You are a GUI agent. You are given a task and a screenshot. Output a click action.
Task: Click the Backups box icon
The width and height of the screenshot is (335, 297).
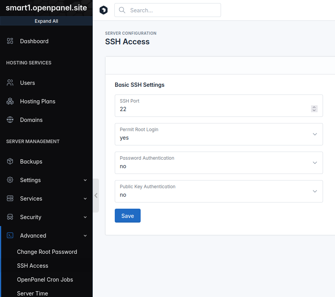tap(10, 162)
